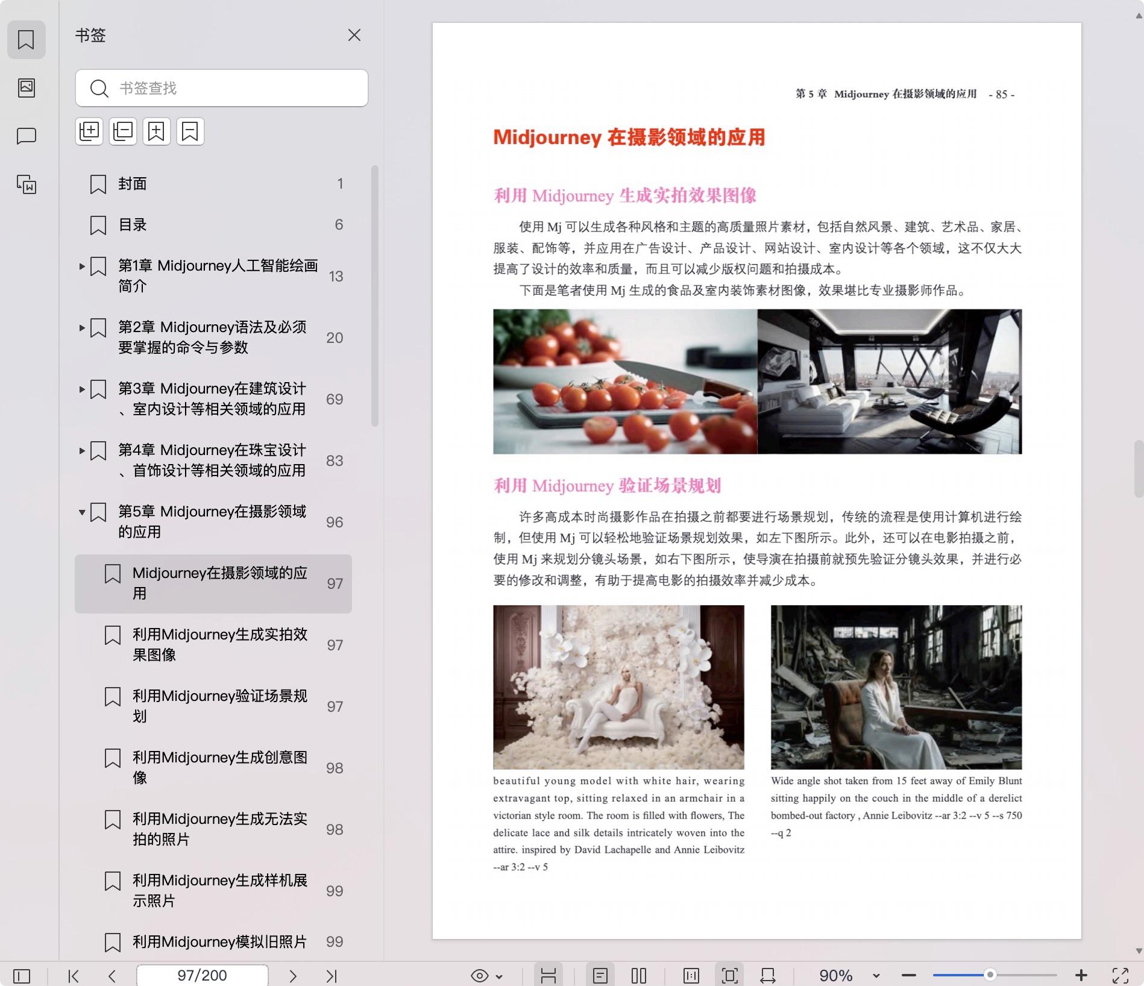1144x986 pixels.
Task: Zoom in with the plus button
Action: [x=1081, y=975]
